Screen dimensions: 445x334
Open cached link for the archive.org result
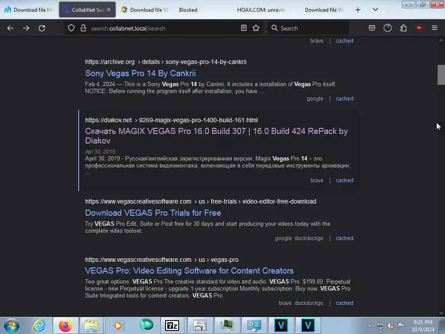tap(345, 99)
